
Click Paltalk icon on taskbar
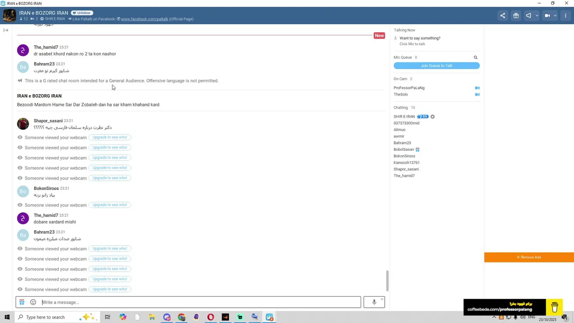[269, 317]
